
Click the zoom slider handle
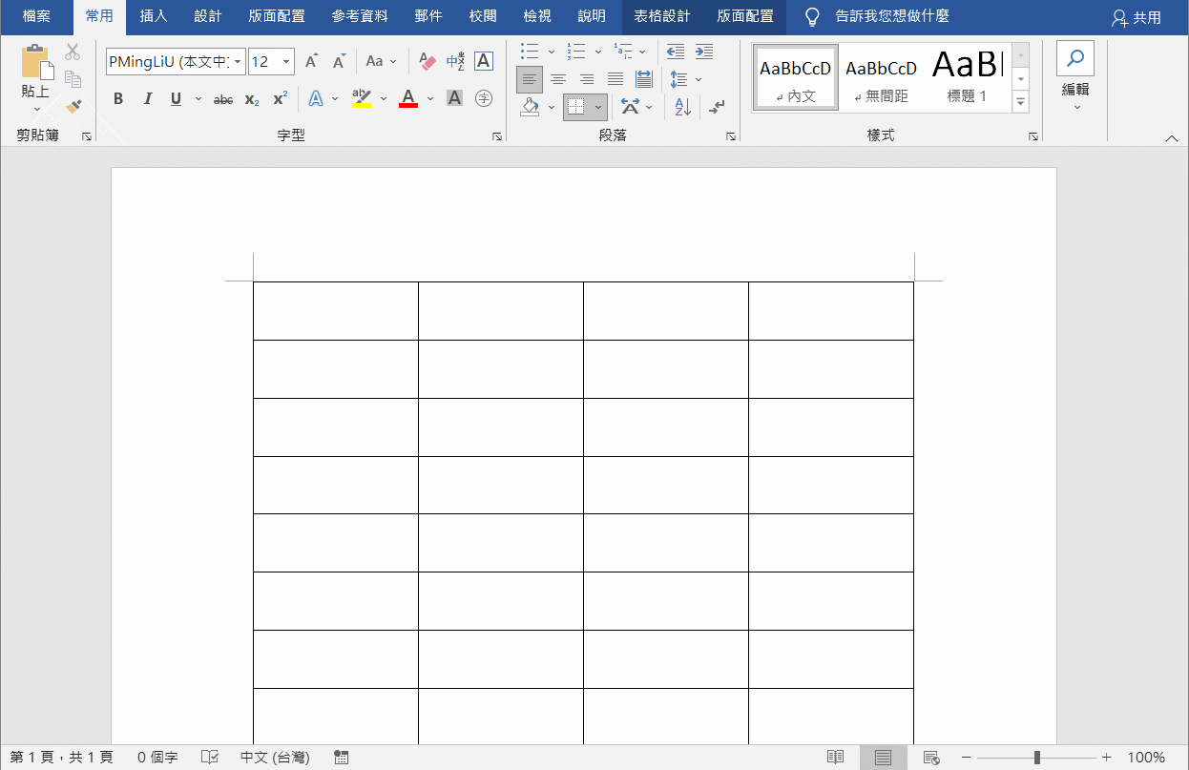click(x=1037, y=758)
